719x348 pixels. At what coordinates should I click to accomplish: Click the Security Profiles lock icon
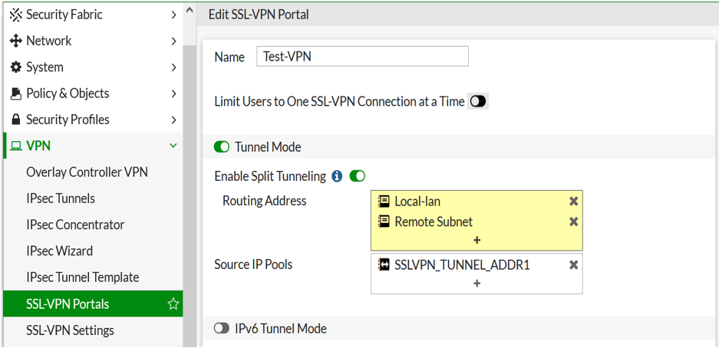[x=15, y=120]
